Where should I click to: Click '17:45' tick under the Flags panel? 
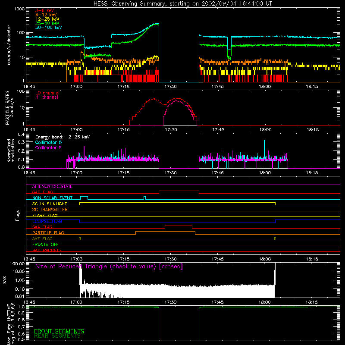pos(218,259)
